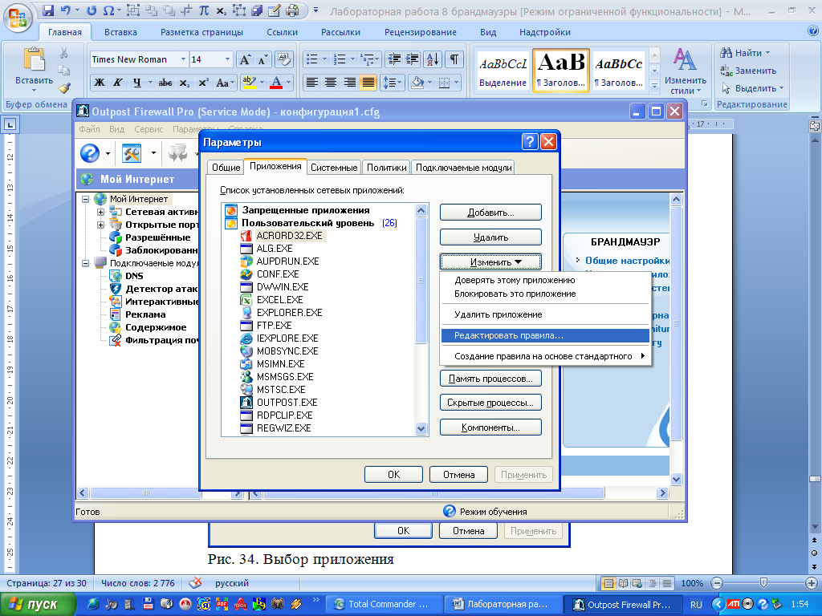
Task: Apply superscript formatting in Word
Action: point(203,83)
